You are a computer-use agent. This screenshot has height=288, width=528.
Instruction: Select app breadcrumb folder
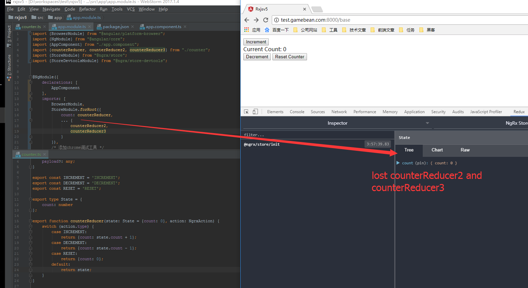(x=55, y=18)
